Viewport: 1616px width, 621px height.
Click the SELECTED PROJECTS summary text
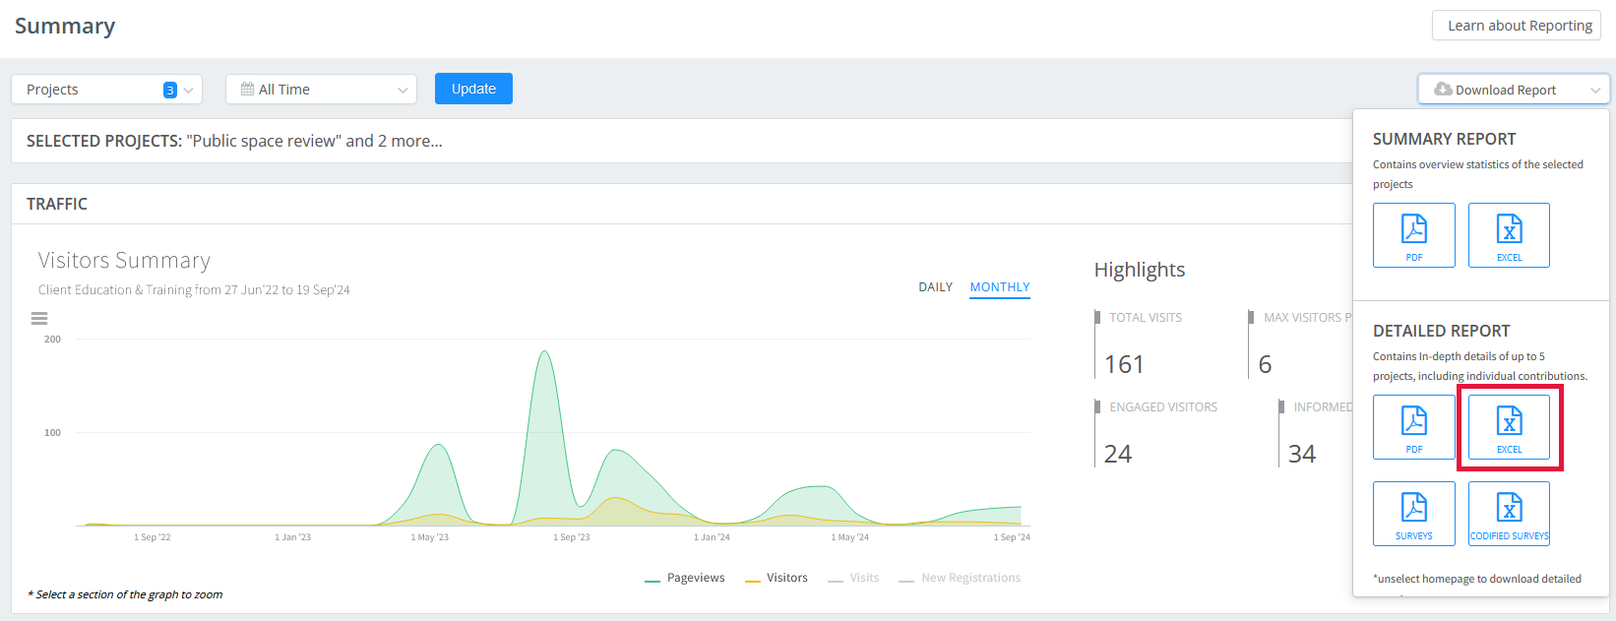pyautogui.click(x=234, y=141)
